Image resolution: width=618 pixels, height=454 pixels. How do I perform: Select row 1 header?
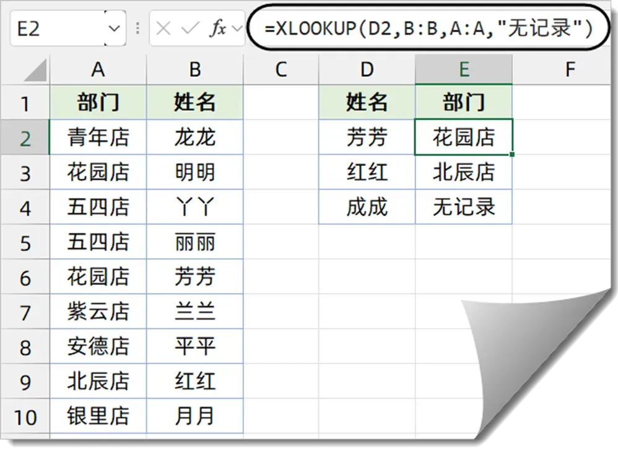coord(25,102)
